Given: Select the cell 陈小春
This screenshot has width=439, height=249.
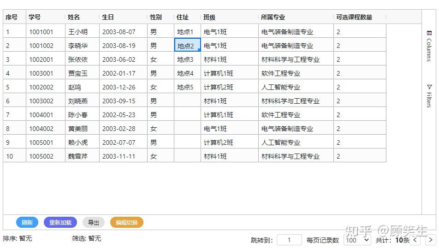Looking at the screenshot, I should [82, 114].
